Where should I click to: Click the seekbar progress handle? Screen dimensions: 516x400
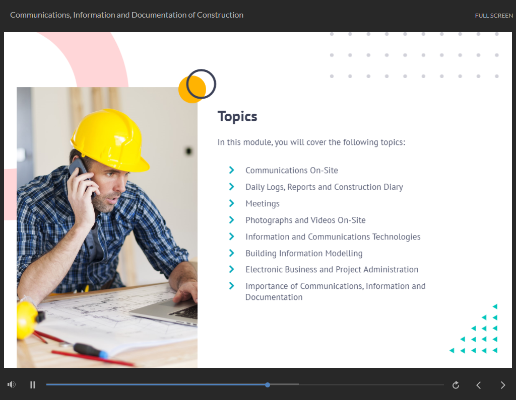(268, 385)
